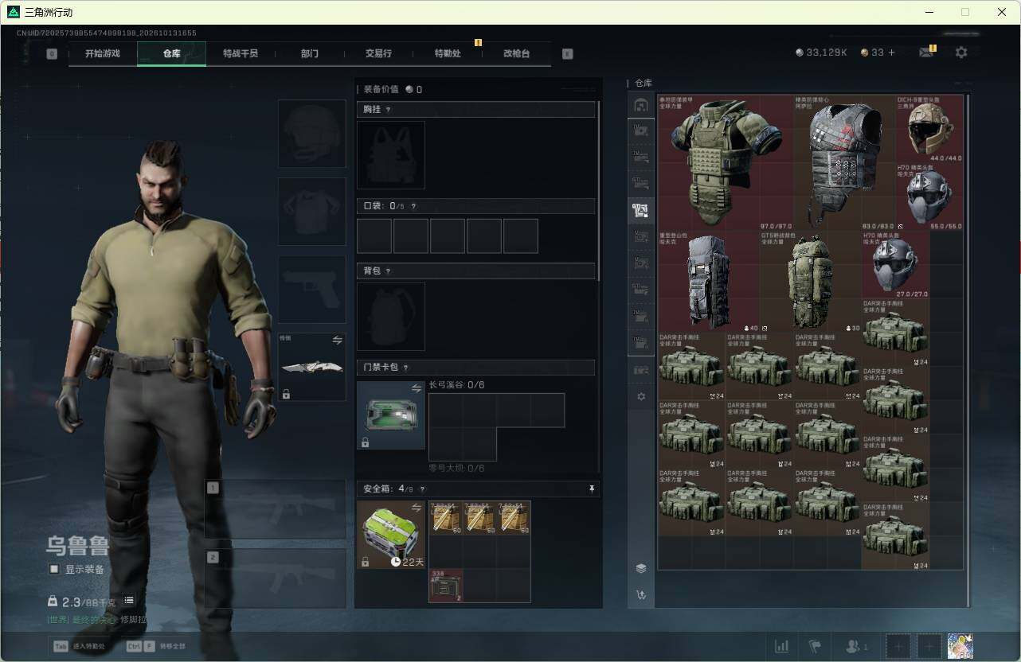Click the swap arrows on the 门禁卡包 case
The image size is (1021, 662).
point(416,388)
